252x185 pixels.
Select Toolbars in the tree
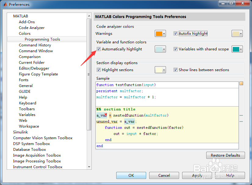[x=27, y=109]
